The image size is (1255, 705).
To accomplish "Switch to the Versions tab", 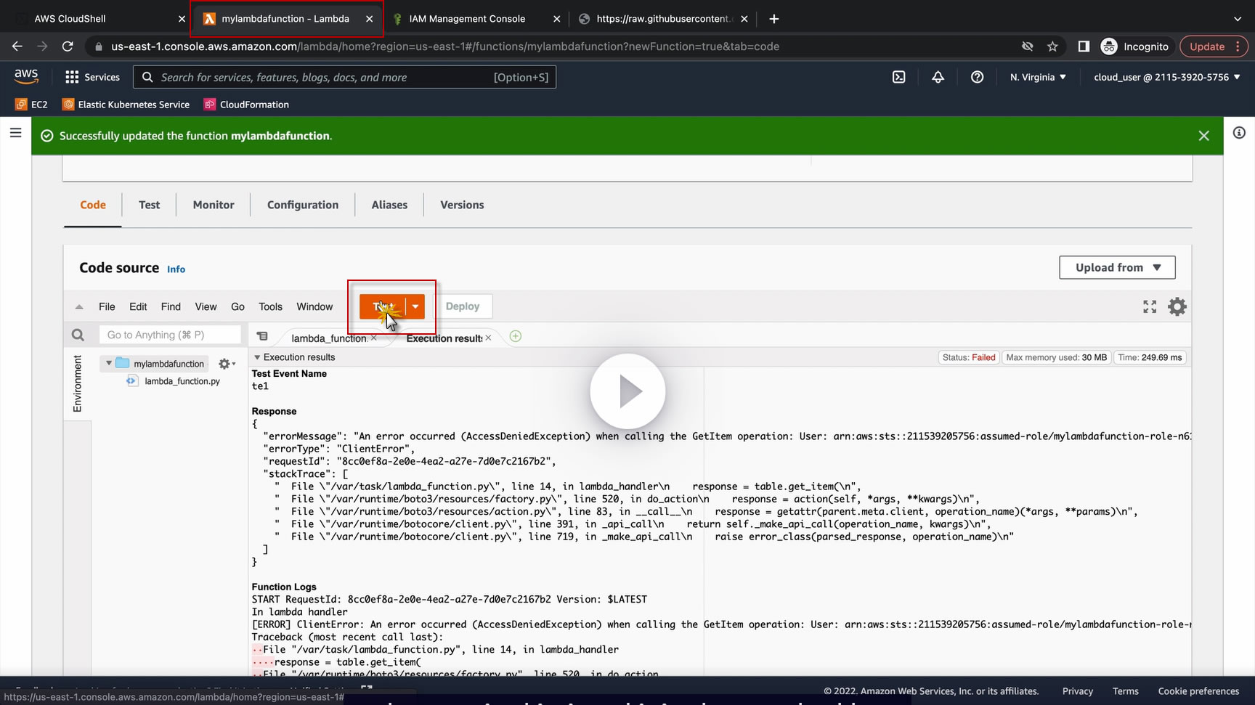I will (462, 205).
